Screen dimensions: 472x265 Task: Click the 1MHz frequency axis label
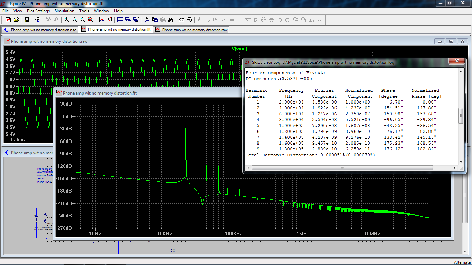(303, 234)
